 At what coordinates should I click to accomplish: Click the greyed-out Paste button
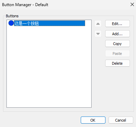(x=117, y=54)
